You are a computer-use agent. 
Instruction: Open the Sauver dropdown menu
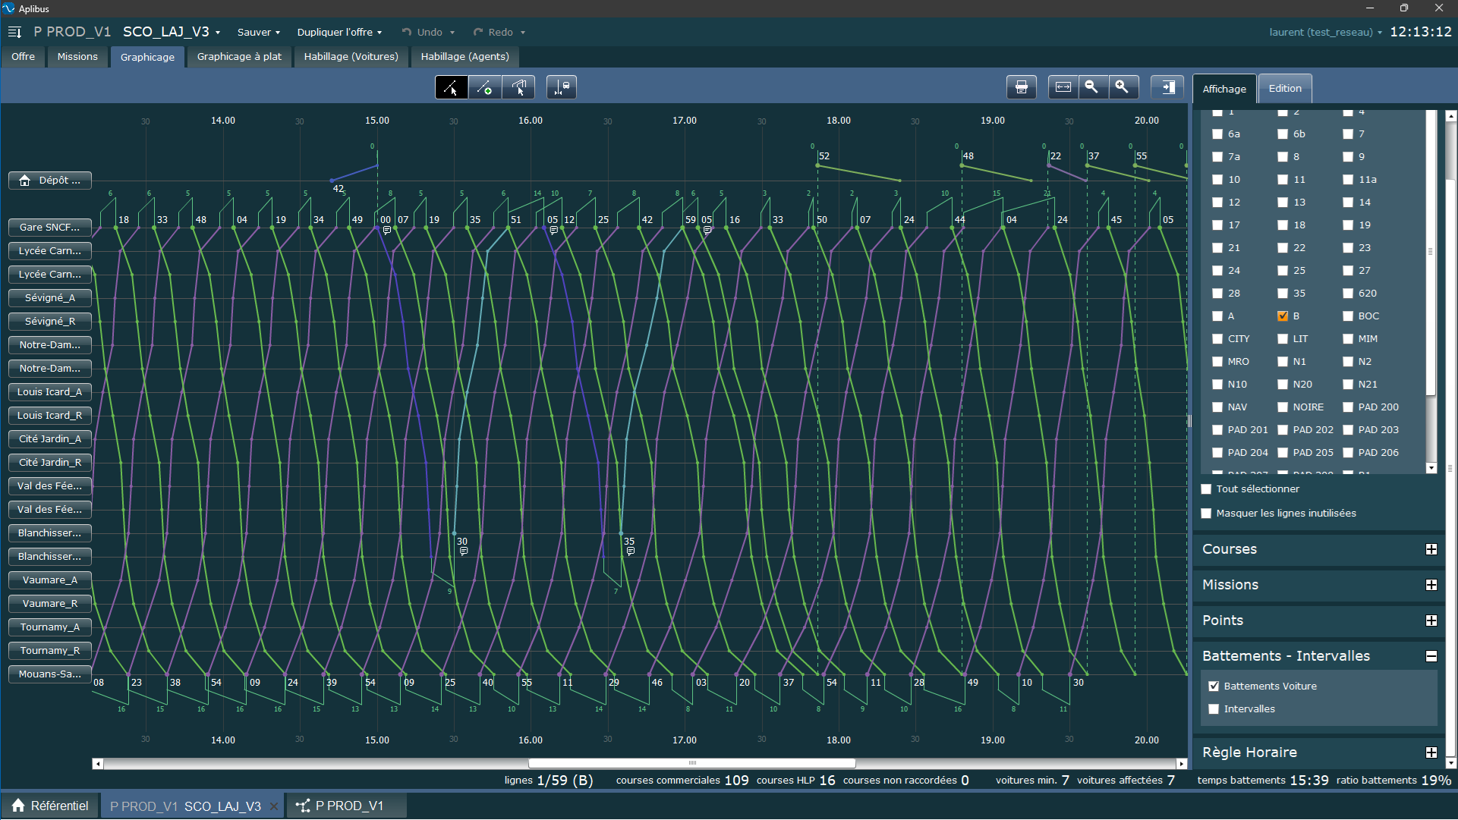tap(258, 32)
